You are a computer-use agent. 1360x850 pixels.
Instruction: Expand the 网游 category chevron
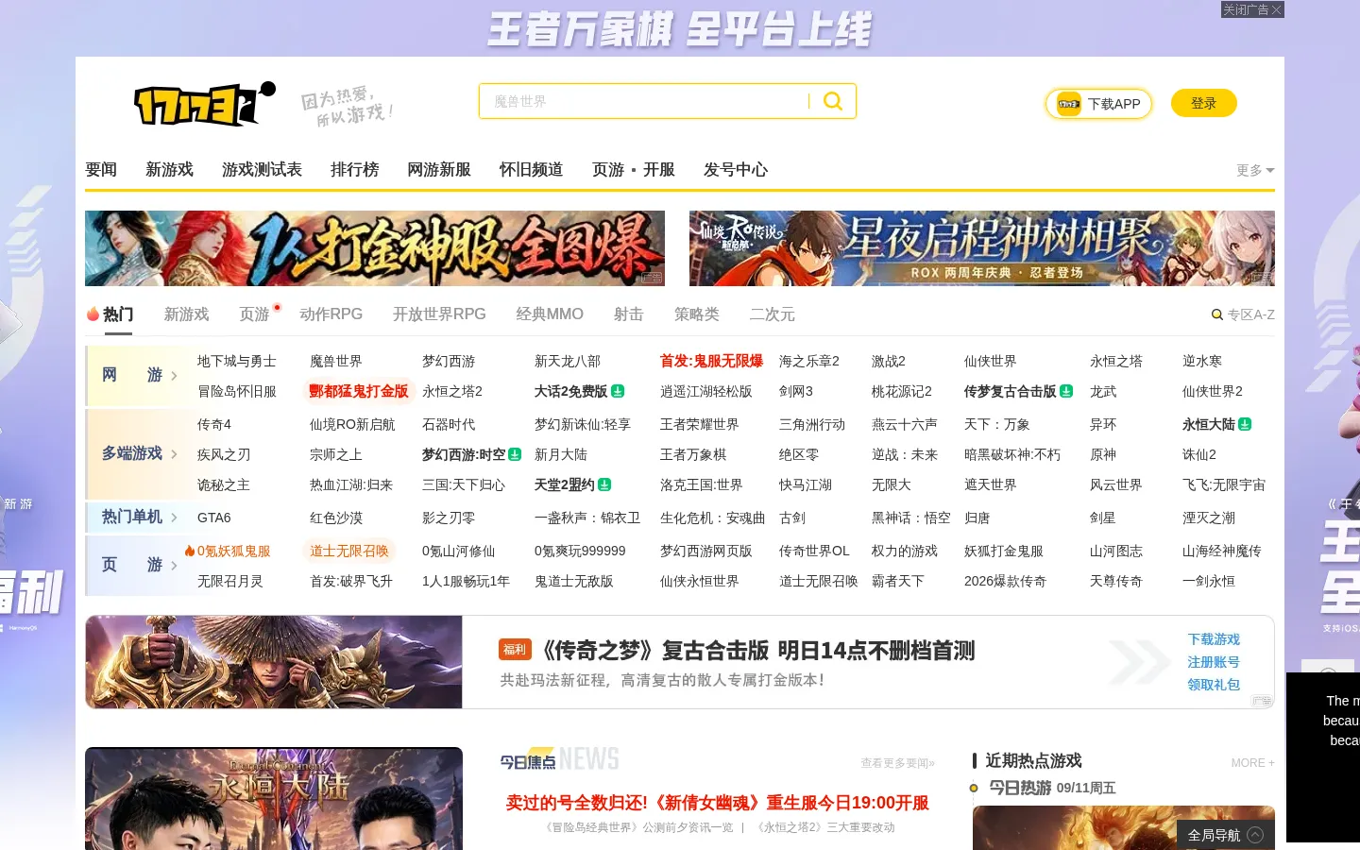point(174,376)
